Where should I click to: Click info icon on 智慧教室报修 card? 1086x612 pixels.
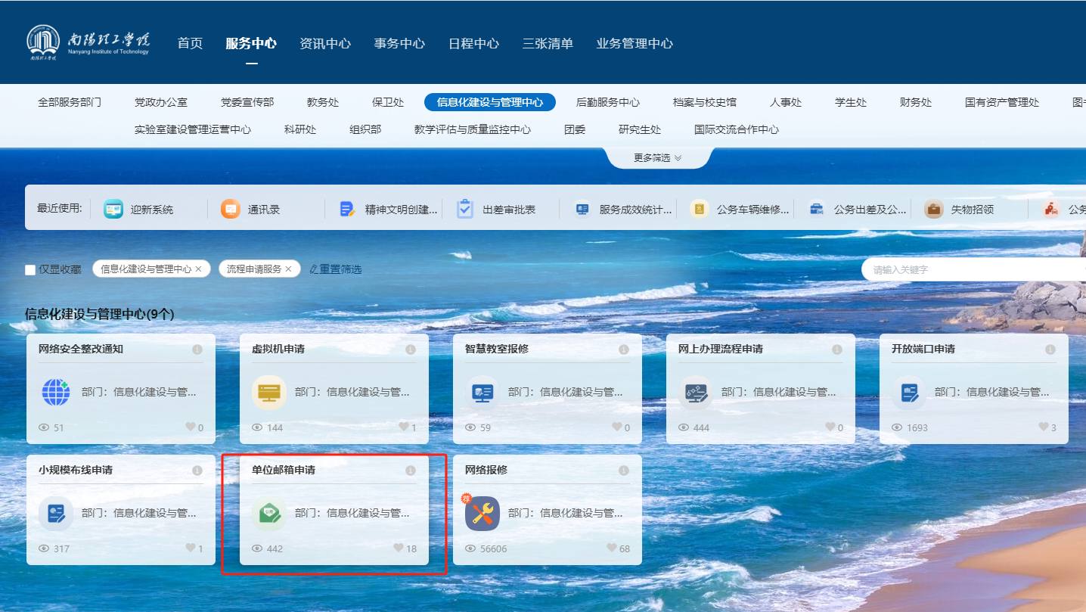click(624, 349)
